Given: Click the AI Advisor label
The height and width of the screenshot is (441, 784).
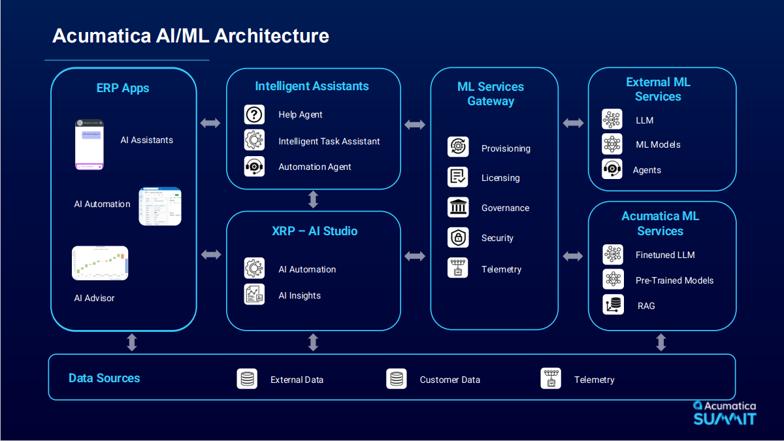Looking at the screenshot, I should pyautogui.click(x=94, y=298).
